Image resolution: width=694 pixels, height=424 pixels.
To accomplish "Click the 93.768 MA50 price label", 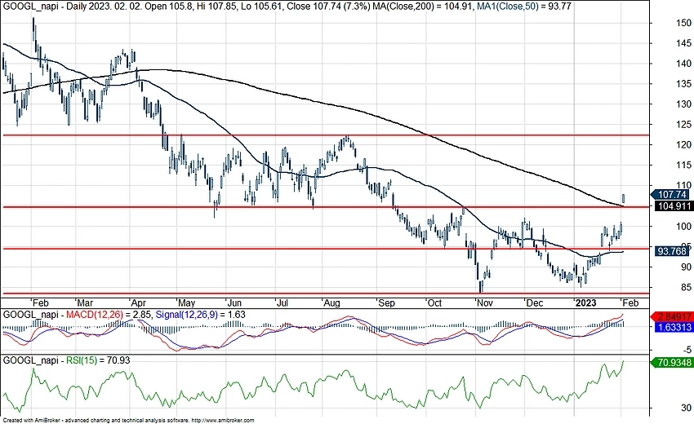I will point(672,251).
